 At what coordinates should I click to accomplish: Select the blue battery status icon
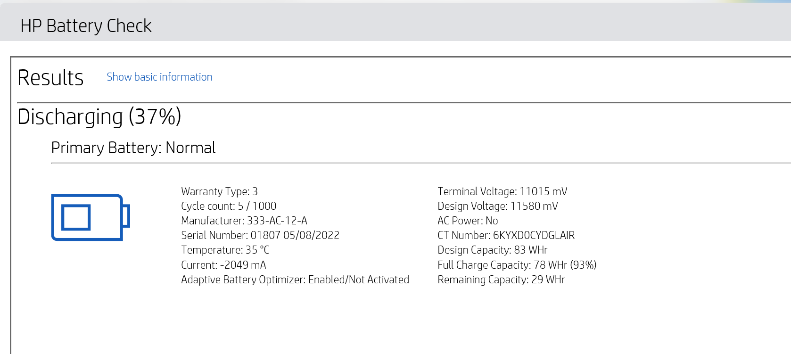[90, 217]
